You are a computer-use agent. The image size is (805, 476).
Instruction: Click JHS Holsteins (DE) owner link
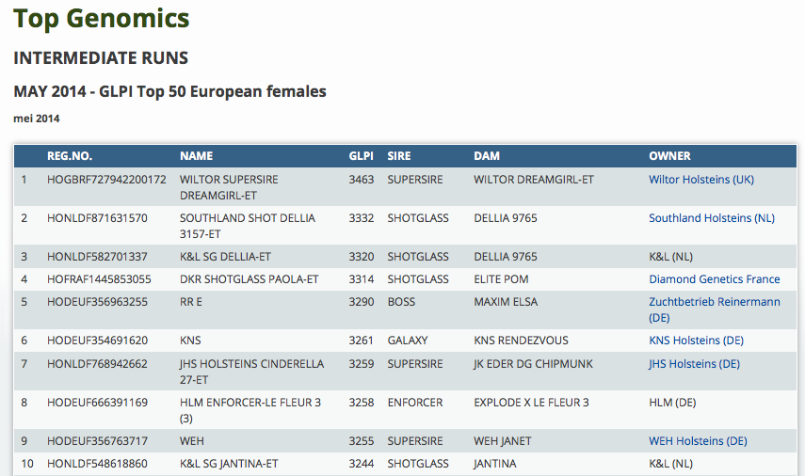click(x=694, y=364)
